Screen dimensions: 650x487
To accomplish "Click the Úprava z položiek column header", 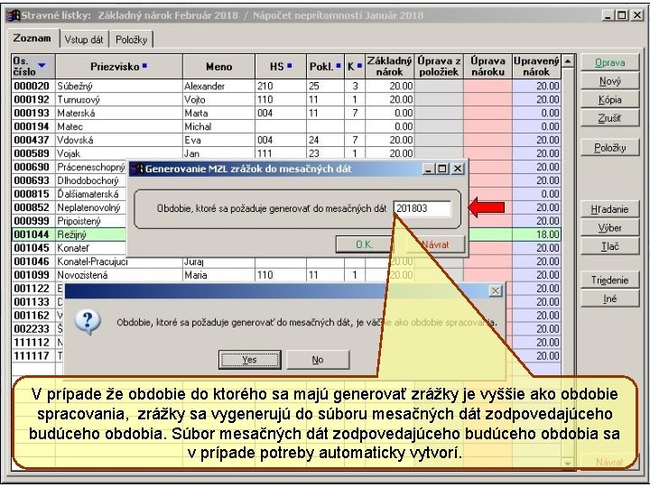I will (439, 66).
